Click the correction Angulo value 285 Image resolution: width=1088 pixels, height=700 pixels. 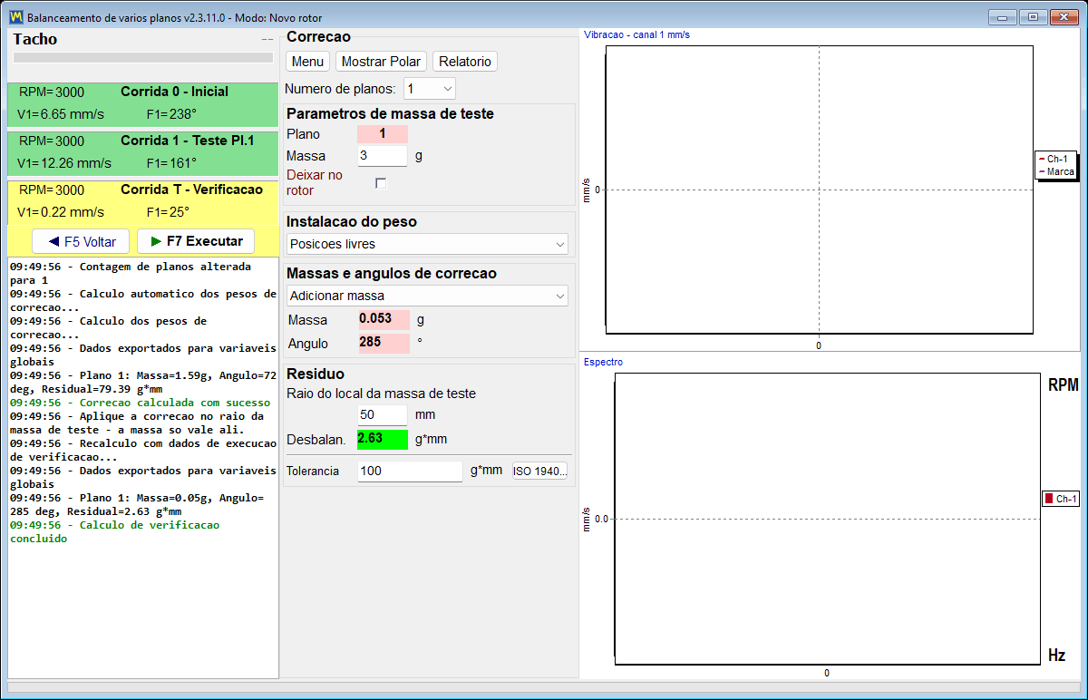tap(383, 344)
